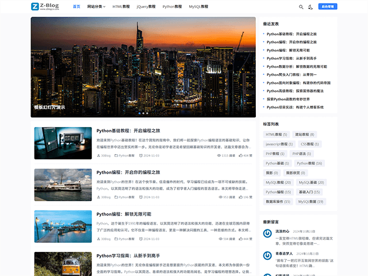Open article Python编程：开启你的编程之旅 title
Screen dimensions: 368x276
pyautogui.click(x=128, y=172)
